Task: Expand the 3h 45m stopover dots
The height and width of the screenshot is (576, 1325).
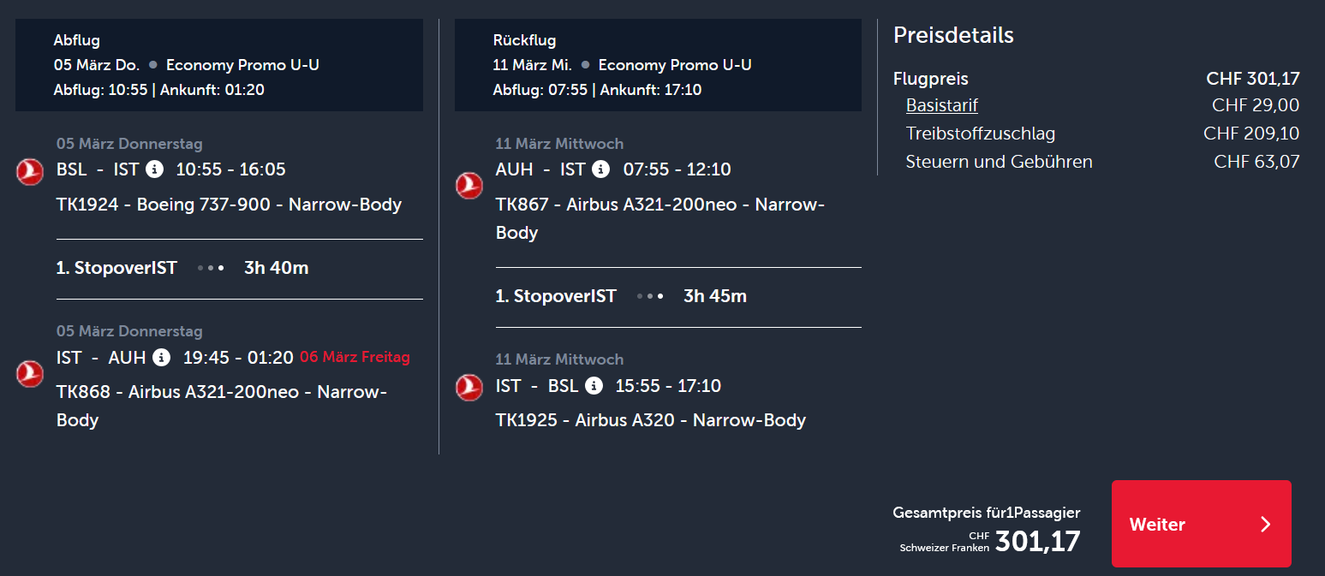Action: click(650, 296)
